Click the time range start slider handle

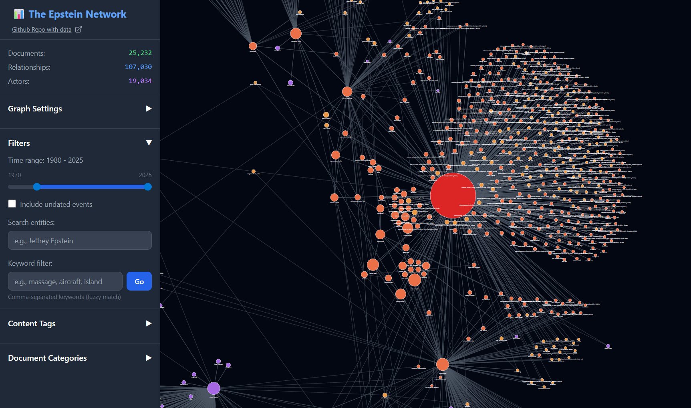point(37,187)
